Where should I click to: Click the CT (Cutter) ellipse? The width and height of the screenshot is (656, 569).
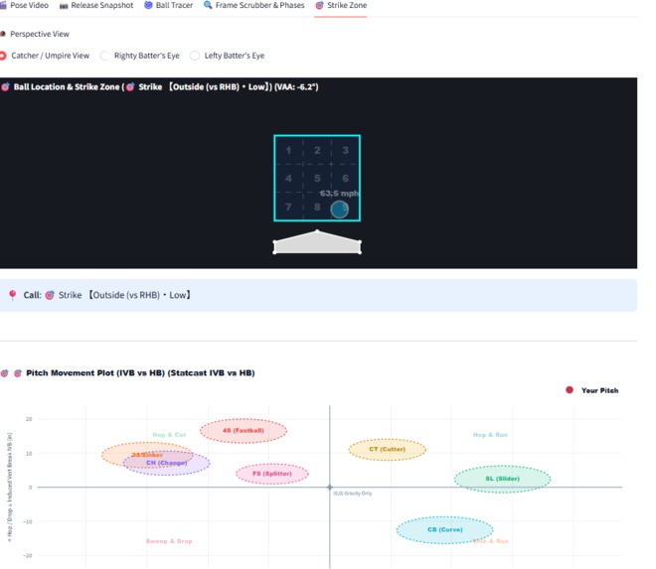click(387, 450)
